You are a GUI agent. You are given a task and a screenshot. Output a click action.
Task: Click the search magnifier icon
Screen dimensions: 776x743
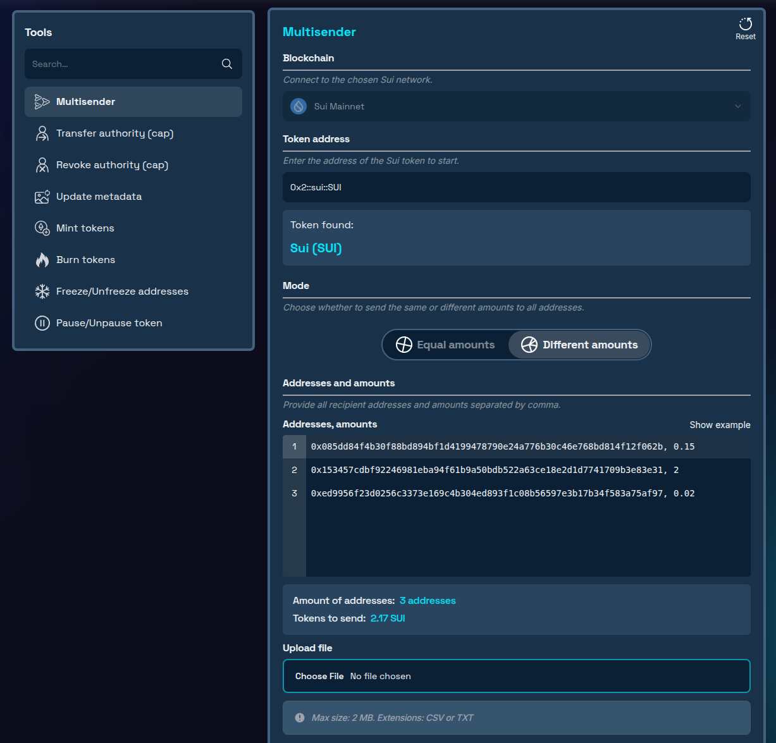coord(227,64)
